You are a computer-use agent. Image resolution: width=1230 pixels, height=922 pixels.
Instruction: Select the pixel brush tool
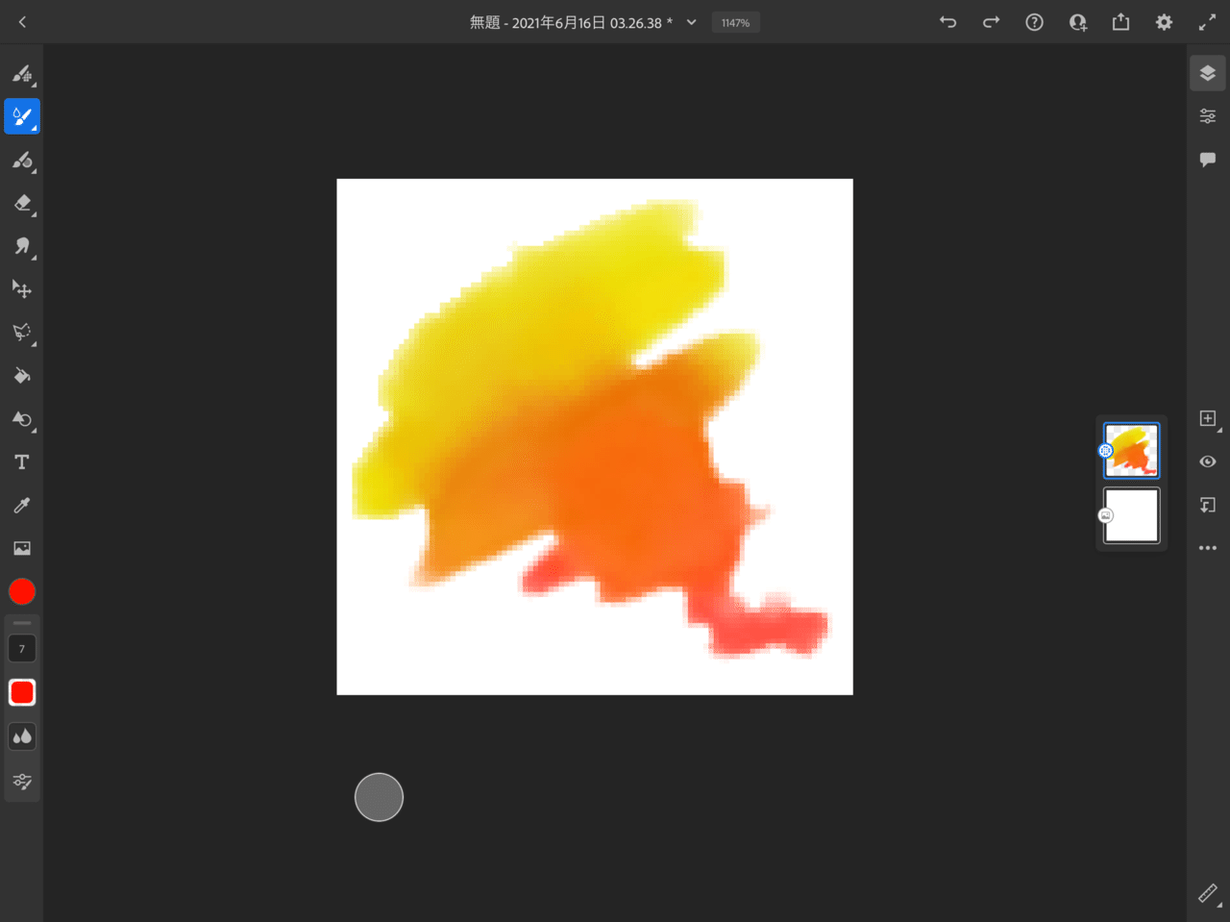click(22, 73)
